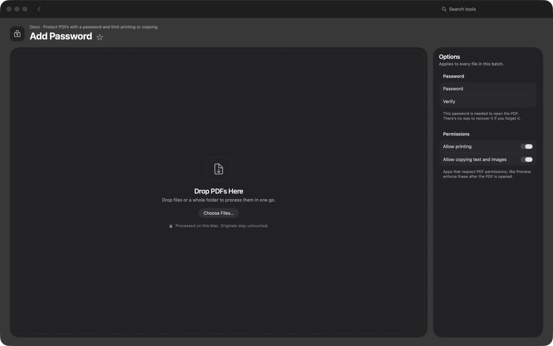Viewport: 553px width, 346px height.
Task: Turn off Allow copying text and images
Action: (x=527, y=160)
